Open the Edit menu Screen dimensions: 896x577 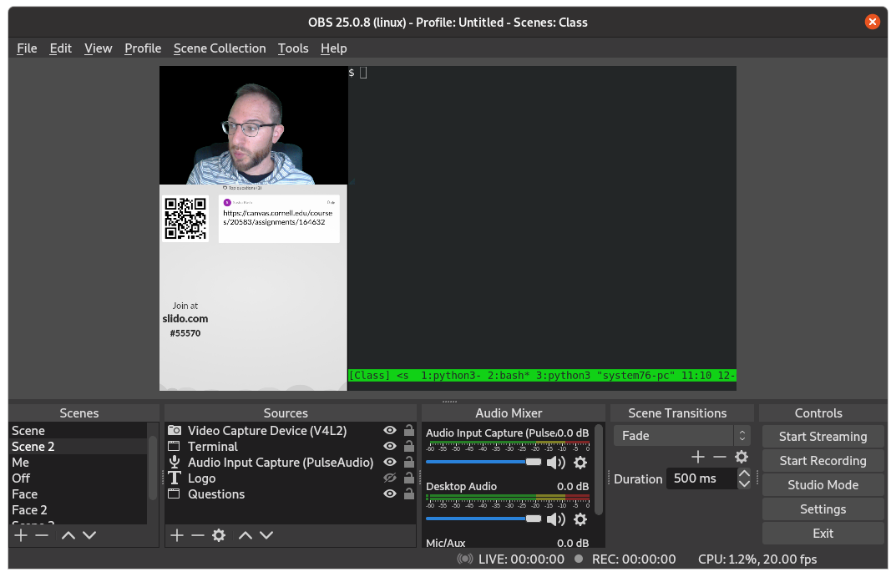(x=61, y=48)
